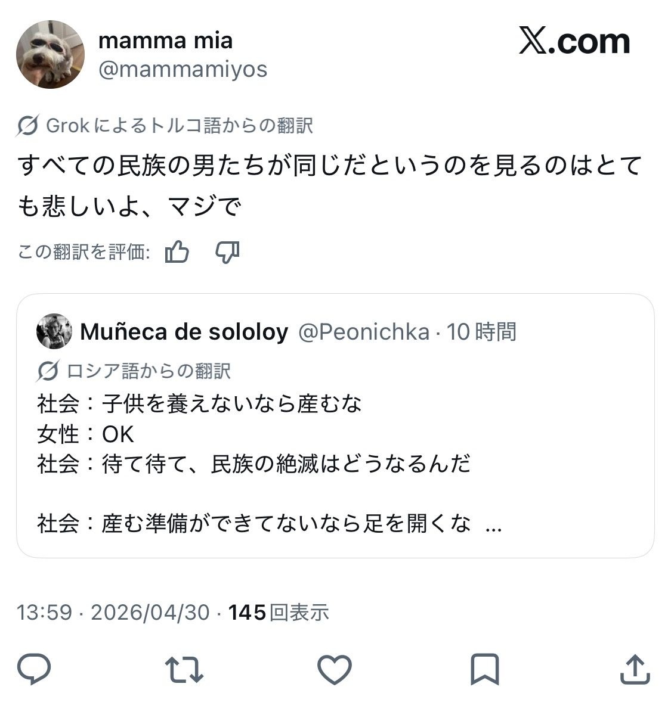Open the share post icon
The width and height of the screenshot is (671, 721).
[635, 669]
